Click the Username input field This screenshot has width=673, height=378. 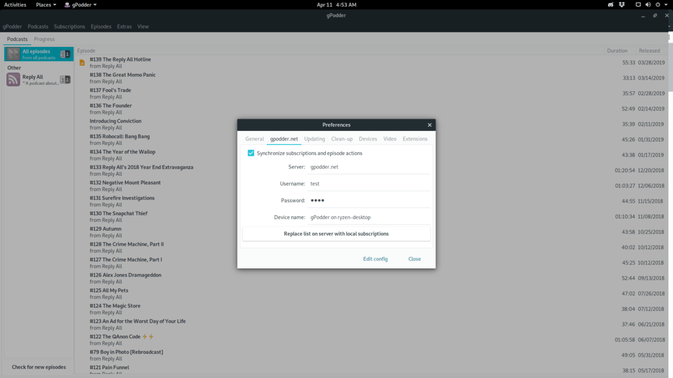[370, 184]
